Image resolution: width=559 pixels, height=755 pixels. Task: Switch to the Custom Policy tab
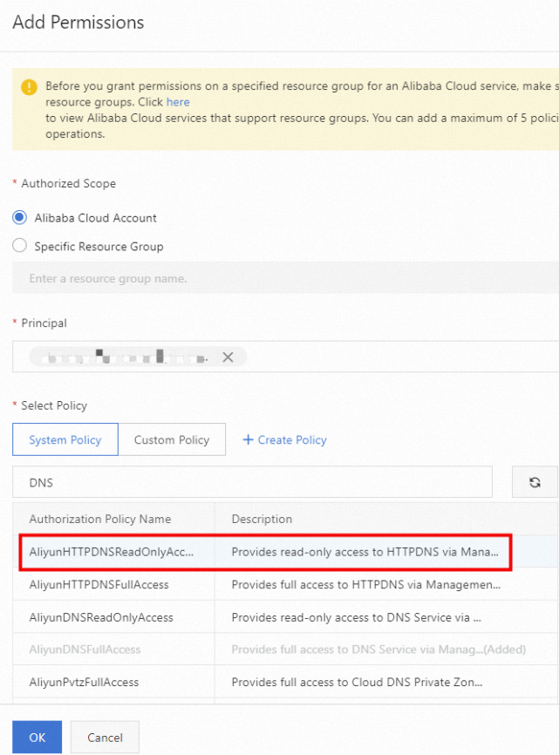[x=172, y=439]
